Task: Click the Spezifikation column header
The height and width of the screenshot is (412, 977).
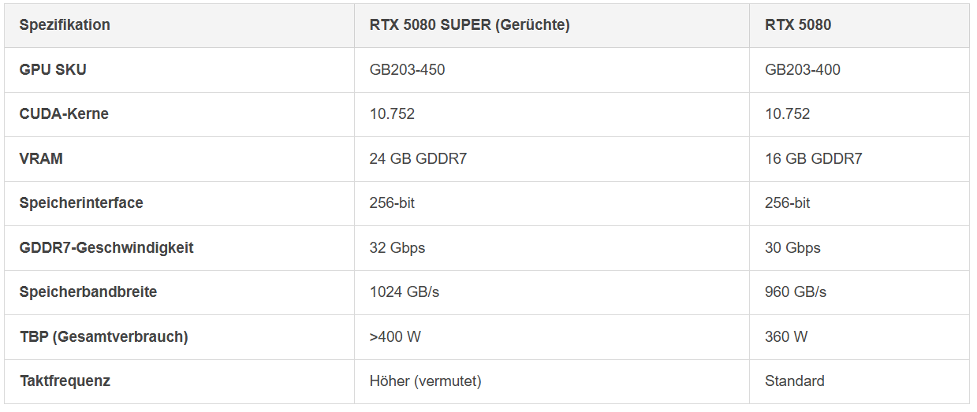Action: click(65, 25)
